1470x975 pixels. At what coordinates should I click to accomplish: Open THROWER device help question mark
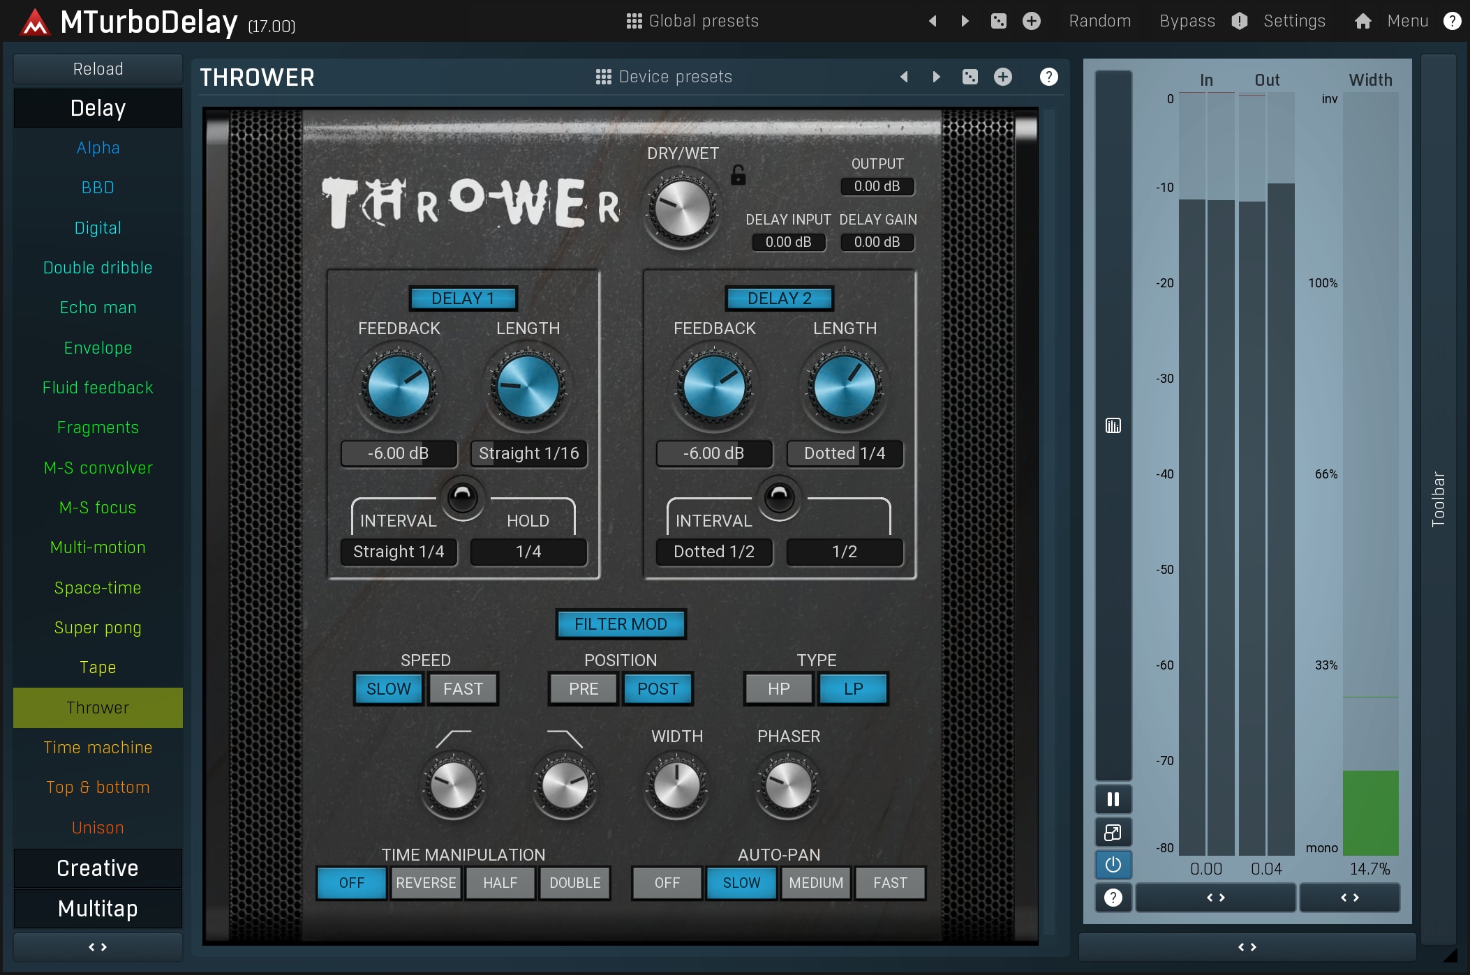click(1048, 77)
